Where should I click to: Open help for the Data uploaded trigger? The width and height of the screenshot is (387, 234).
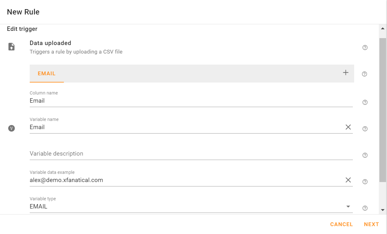point(365,48)
